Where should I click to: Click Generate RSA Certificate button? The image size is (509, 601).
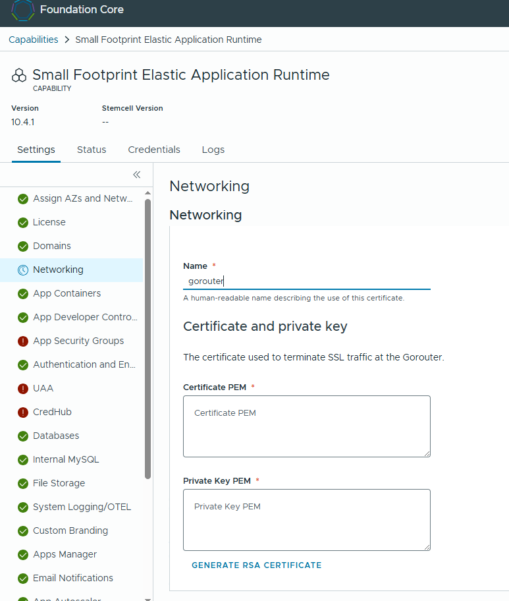click(x=257, y=565)
